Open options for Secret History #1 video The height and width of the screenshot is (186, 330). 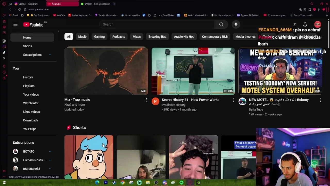(x=233, y=100)
